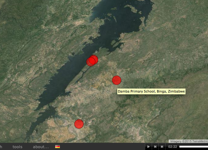Click the empty toolbar area beside flag icon
The image size is (208, 150).
(x=102, y=147)
